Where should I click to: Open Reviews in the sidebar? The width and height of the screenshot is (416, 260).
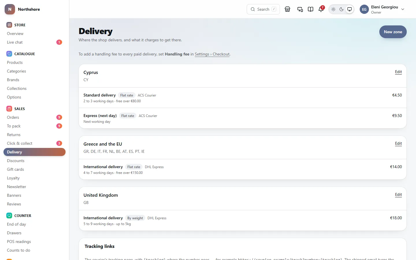34,204
